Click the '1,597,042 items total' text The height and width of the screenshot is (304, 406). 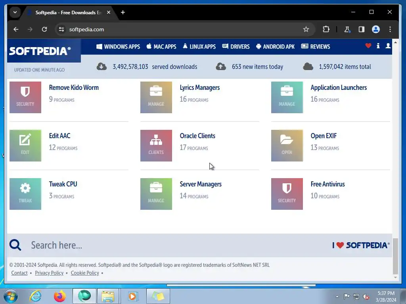(x=345, y=66)
